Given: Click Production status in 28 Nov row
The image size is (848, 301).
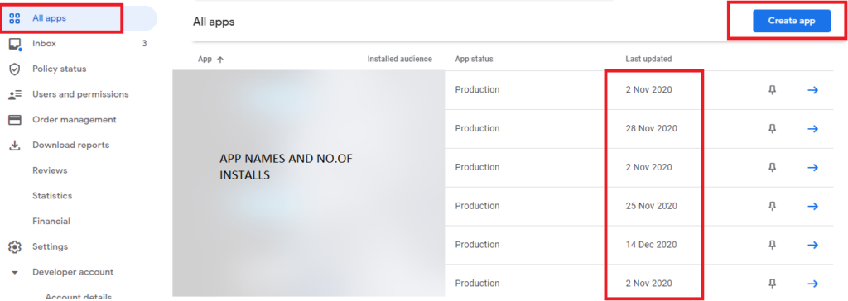Looking at the screenshot, I should (477, 129).
